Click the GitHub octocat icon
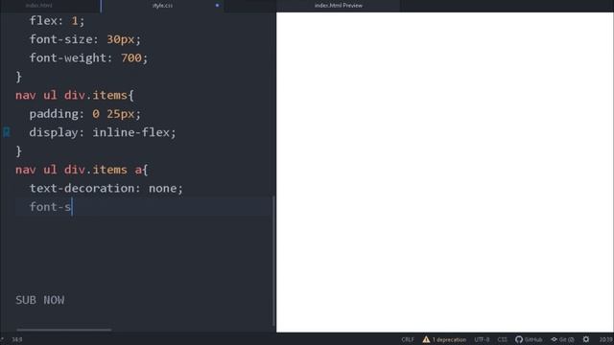614x345 pixels. point(519,339)
